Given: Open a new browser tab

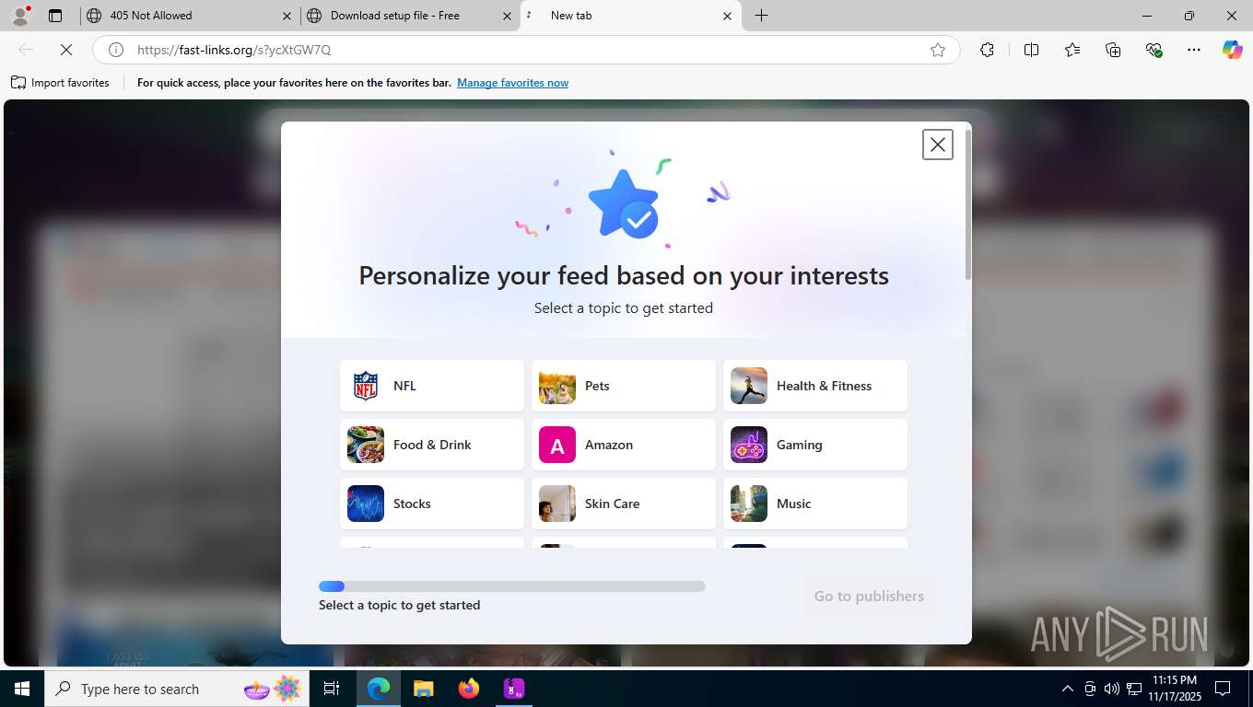Looking at the screenshot, I should click(761, 16).
